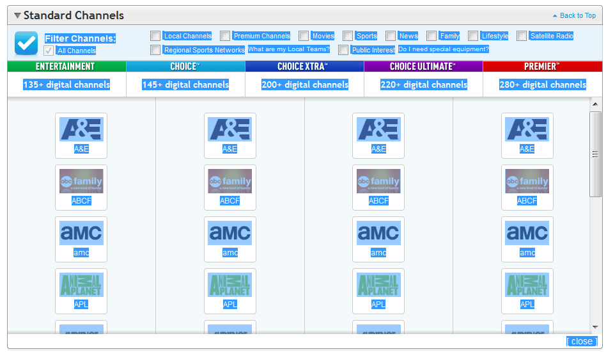606x352 pixels.
Task: Click the APL label in the first column
Action: [81, 305]
